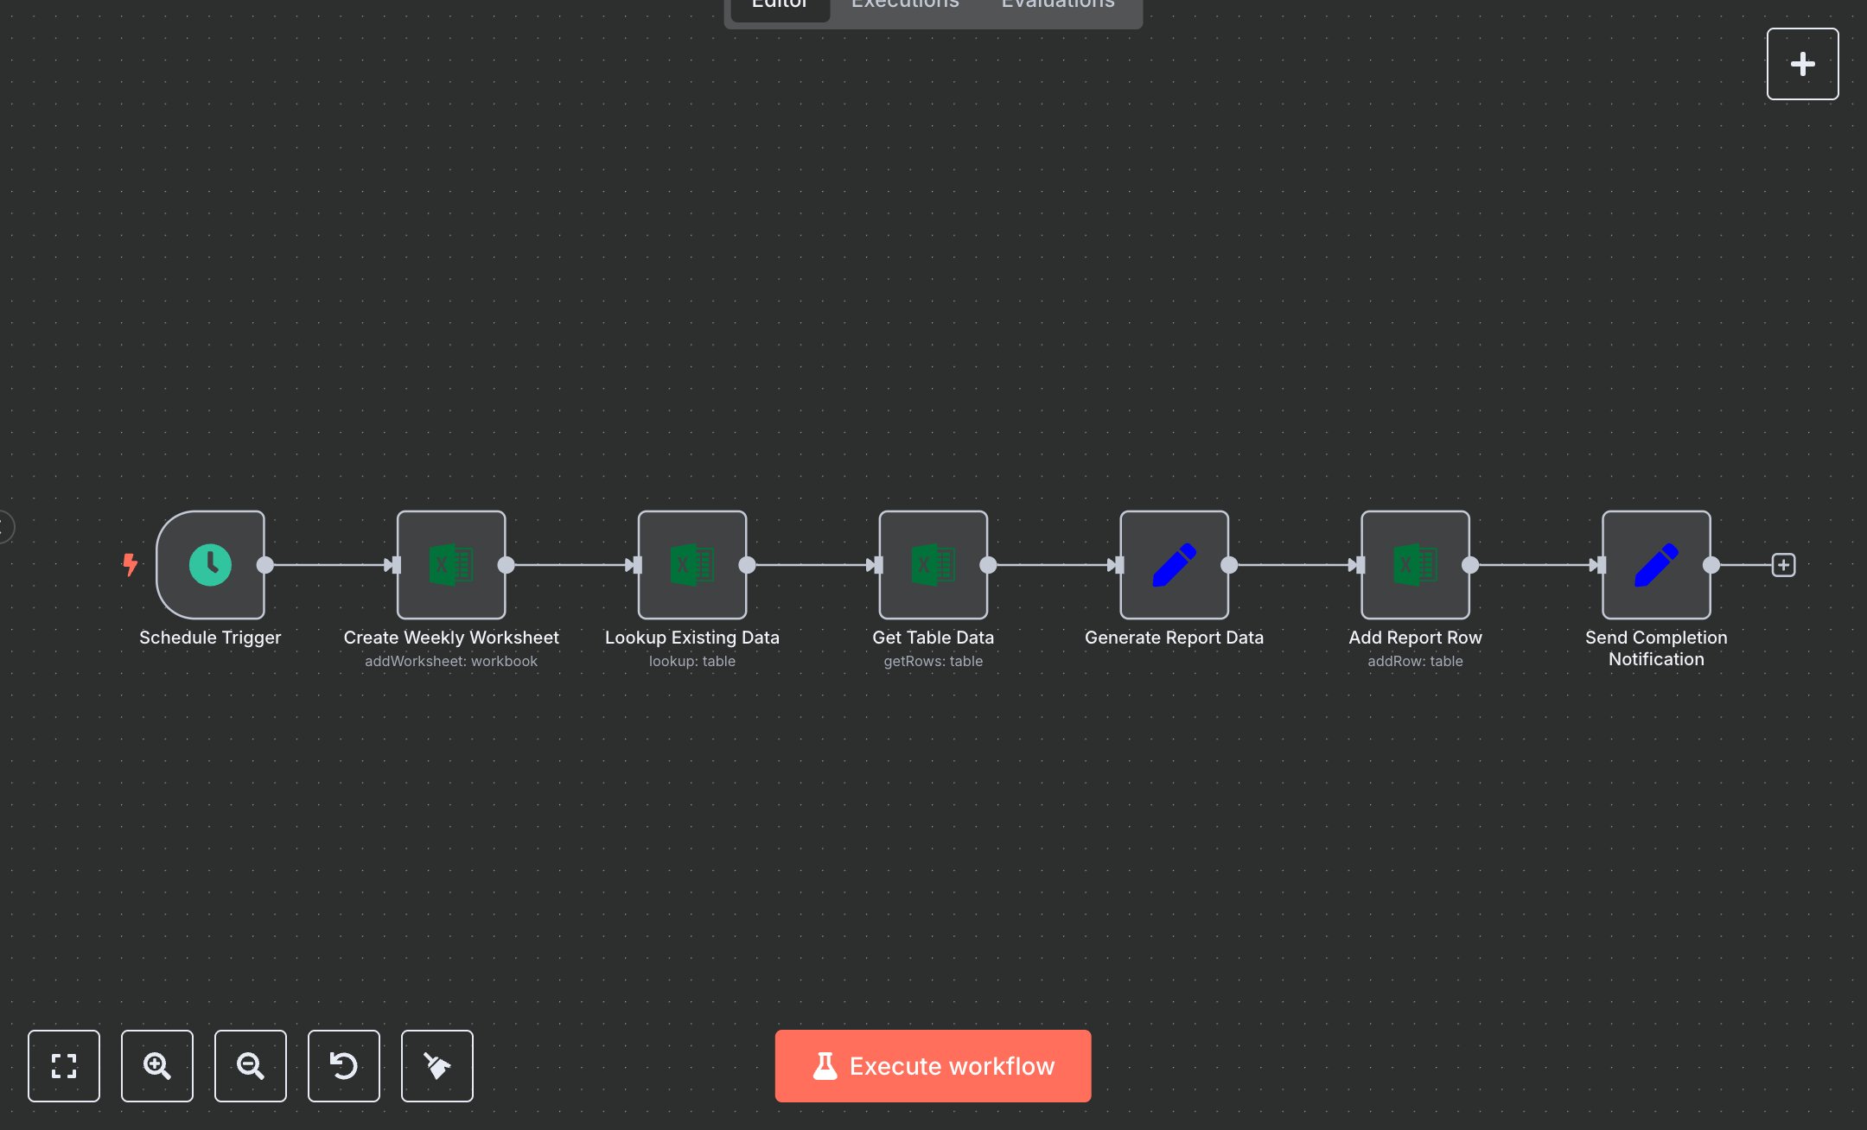Fit workflow to view using fullscreen icon
This screenshot has width=1867, height=1130.
(63, 1066)
